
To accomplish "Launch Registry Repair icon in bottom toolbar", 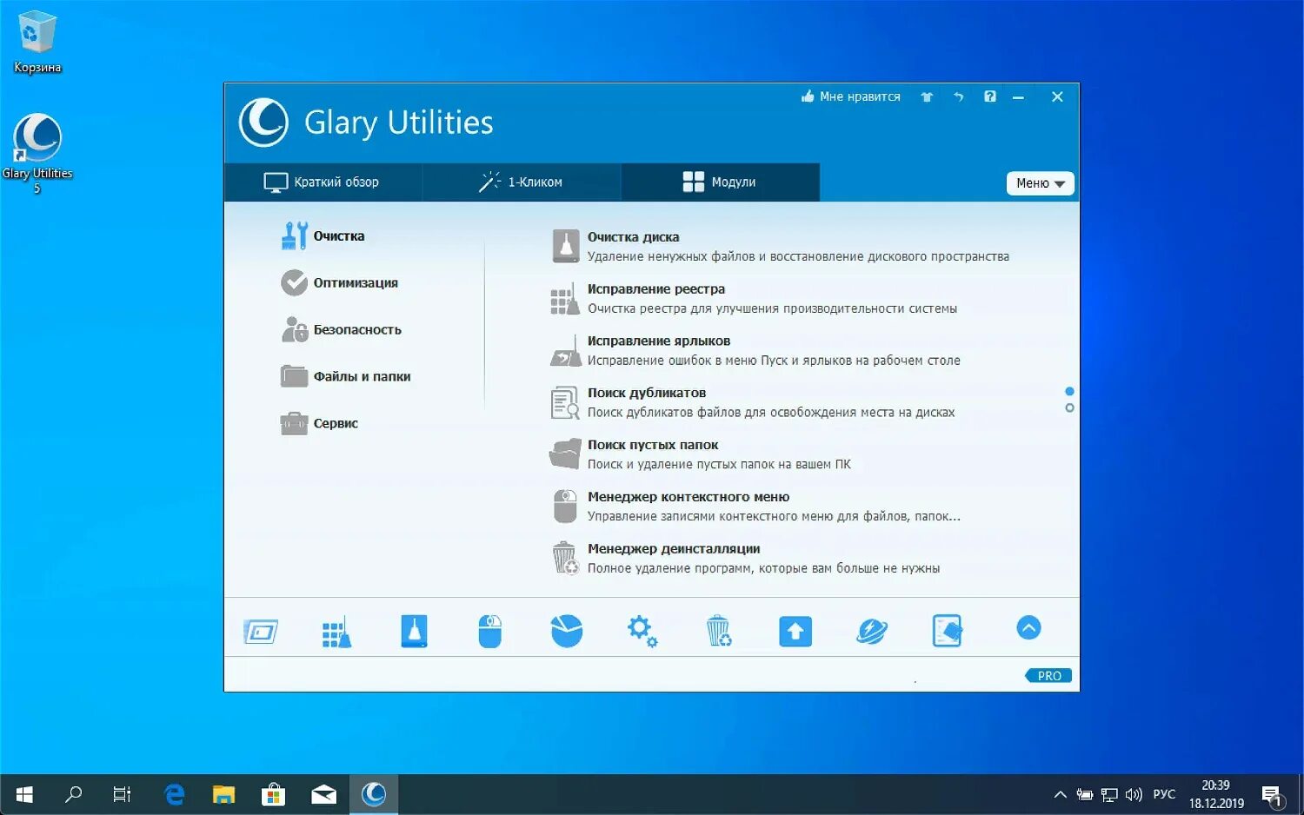I will pos(336,632).
